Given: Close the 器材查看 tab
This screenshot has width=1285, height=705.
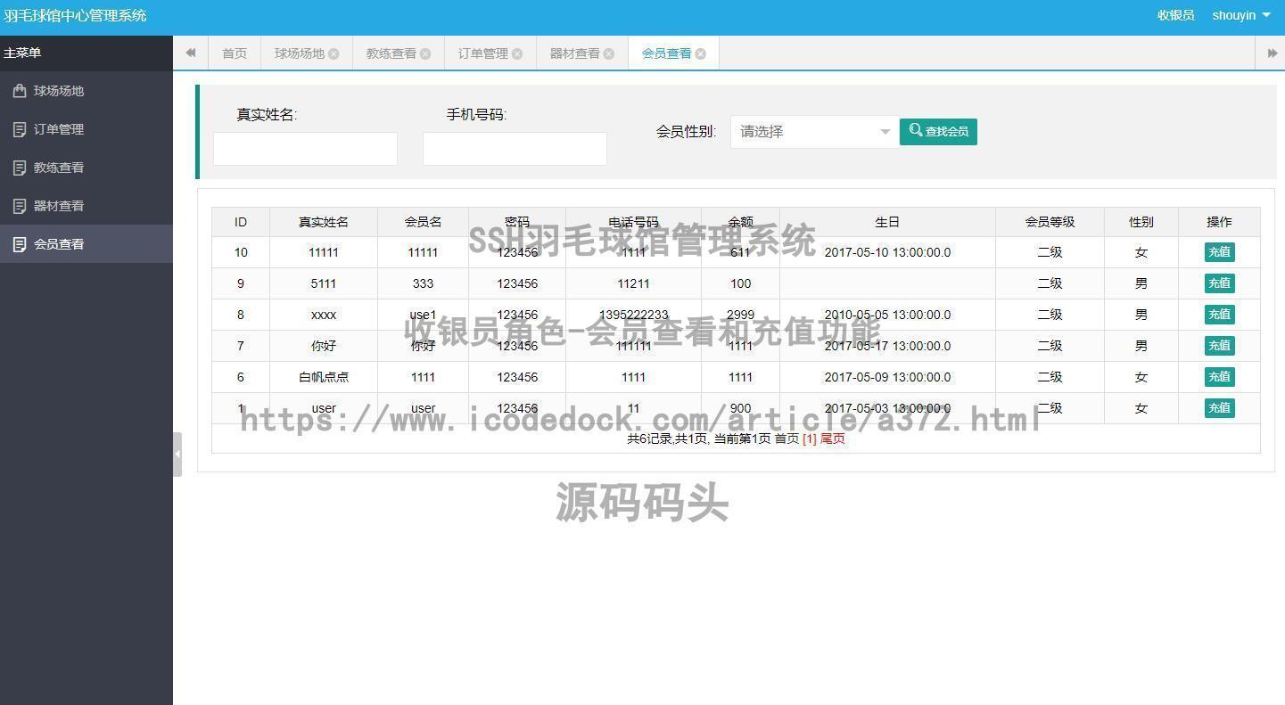Looking at the screenshot, I should pos(608,53).
